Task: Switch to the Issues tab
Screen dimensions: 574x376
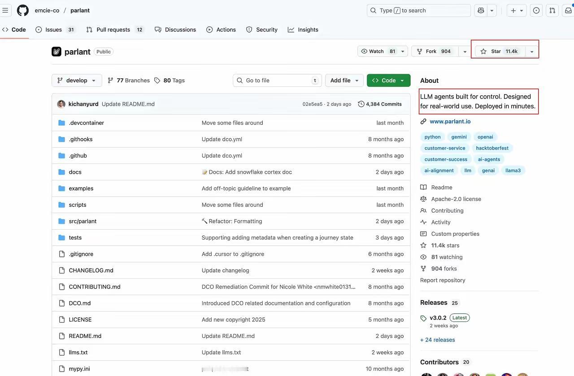Action: pyautogui.click(x=55, y=30)
